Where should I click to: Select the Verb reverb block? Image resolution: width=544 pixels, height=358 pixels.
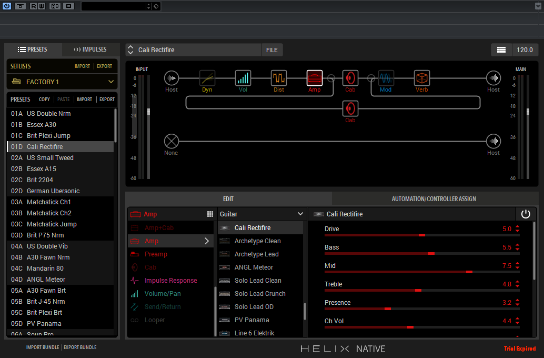(421, 78)
